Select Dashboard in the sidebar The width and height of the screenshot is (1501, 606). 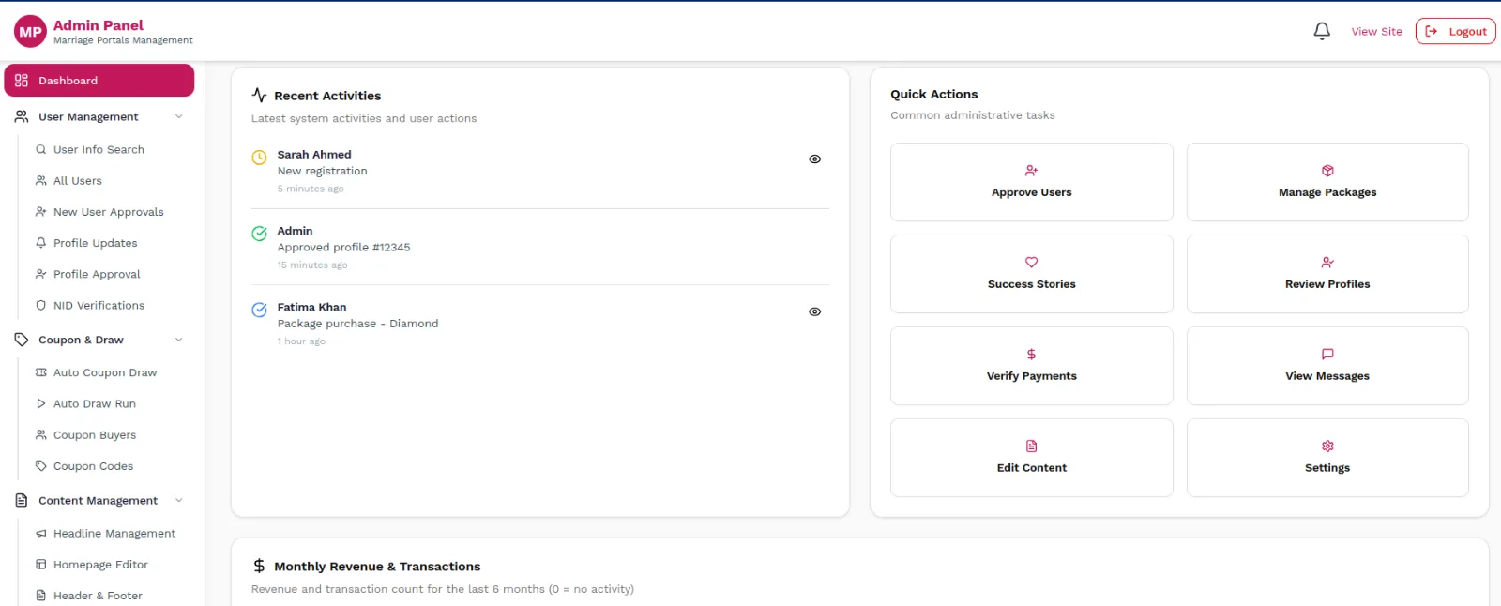99,81
